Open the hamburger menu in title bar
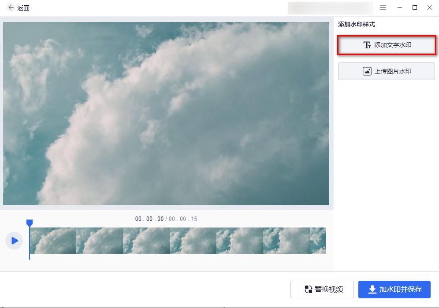 click(x=383, y=7)
